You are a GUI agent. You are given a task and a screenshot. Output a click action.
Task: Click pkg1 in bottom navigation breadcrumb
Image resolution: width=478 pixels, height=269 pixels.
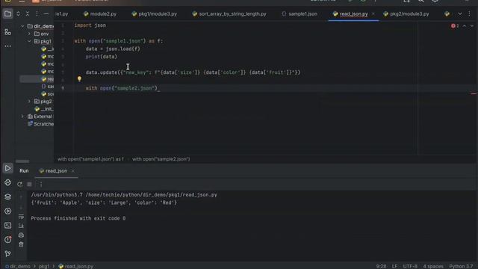tap(44, 266)
